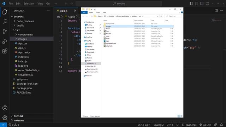Expand the node_modules folder in tree
Screen dimensions: 226x127
pyautogui.click(x=32, y=21)
